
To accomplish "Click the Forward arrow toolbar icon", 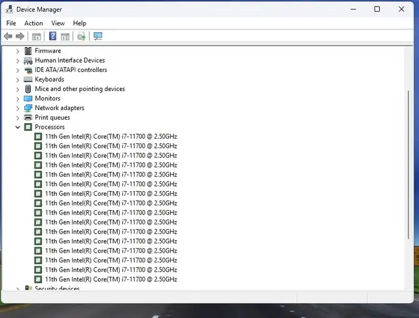I will pos(20,36).
